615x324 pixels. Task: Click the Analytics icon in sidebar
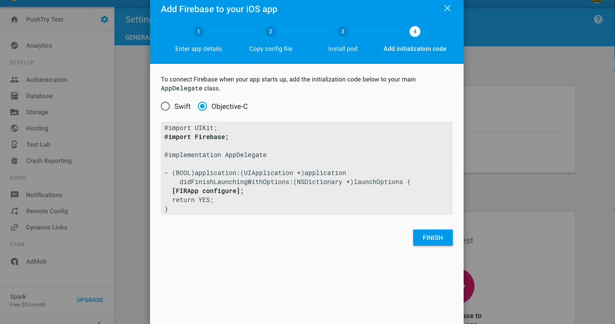coord(14,45)
